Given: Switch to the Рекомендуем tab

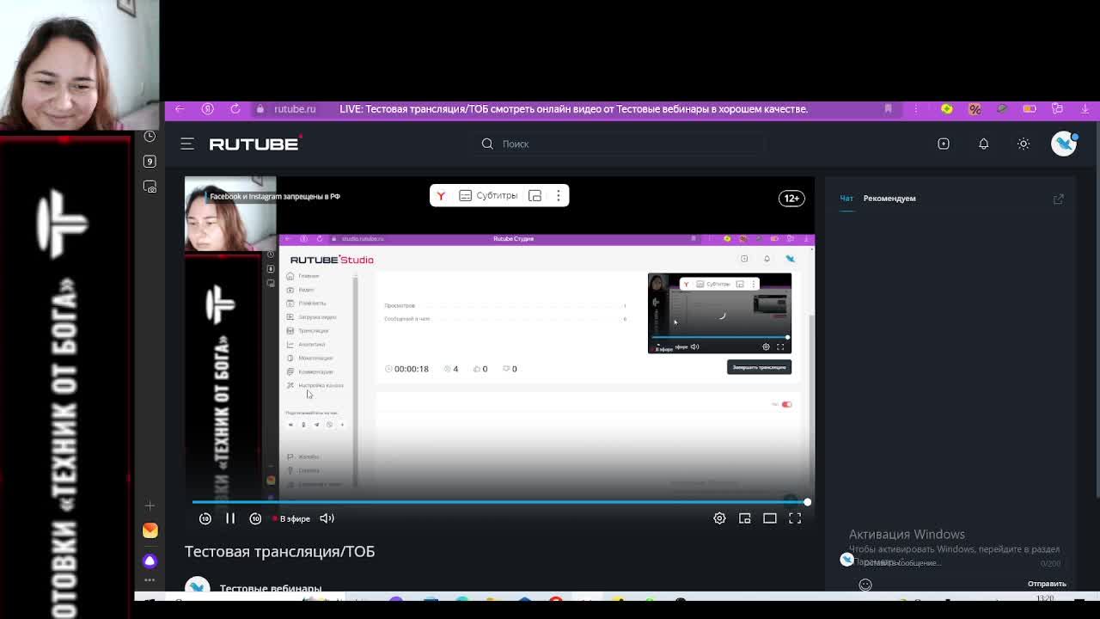Looking at the screenshot, I should pyautogui.click(x=889, y=199).
